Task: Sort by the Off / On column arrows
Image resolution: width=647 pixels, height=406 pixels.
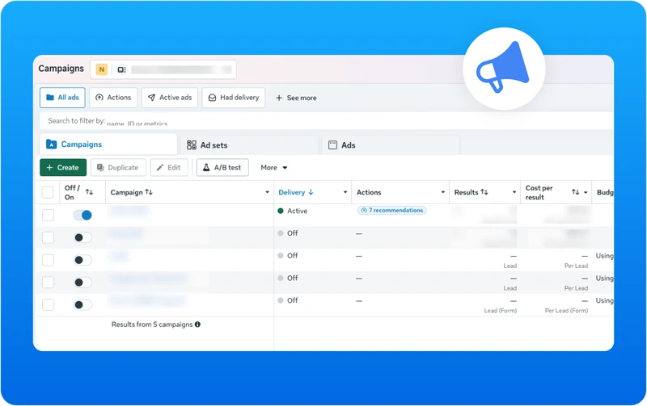Action: click(89, 192)
